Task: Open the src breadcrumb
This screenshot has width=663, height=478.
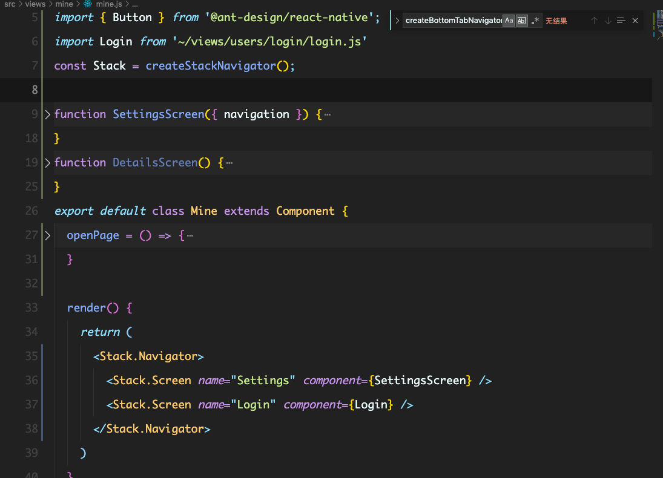Action: tap(10, 4)
